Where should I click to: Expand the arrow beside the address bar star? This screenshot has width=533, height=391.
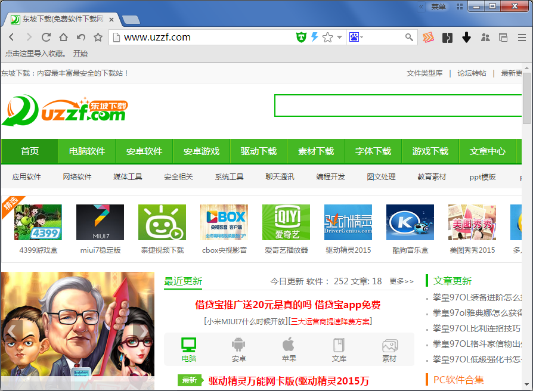click(339, 37)
